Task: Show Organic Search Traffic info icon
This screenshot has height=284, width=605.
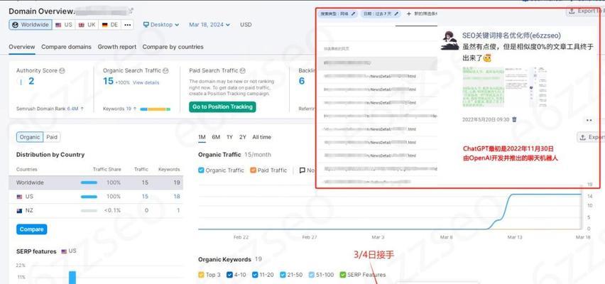Action: tap(165, 70)
